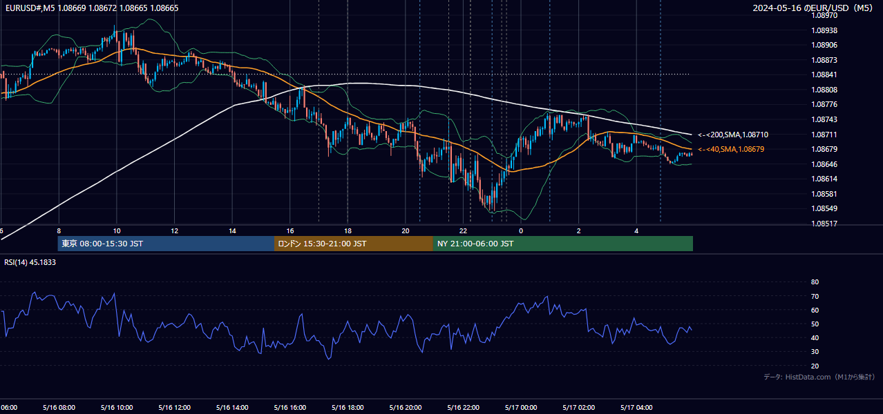Click the RSI 80 level label
This screenshot has width=883, height=414.
[815, 282]
